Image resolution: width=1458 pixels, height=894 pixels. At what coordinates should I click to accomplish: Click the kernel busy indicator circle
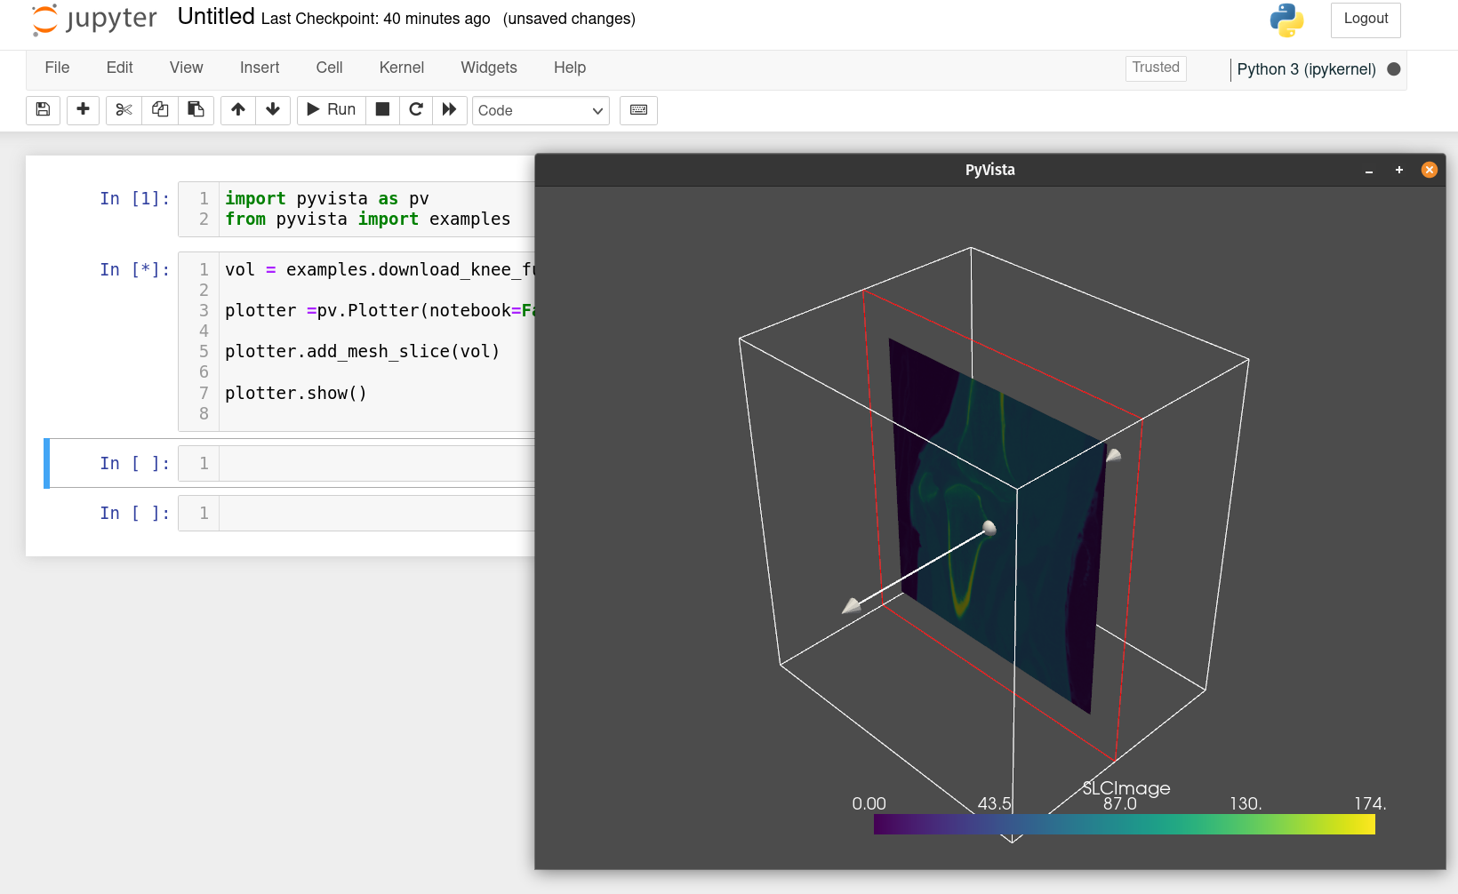pyautogui.click(x=1394, y=69)
